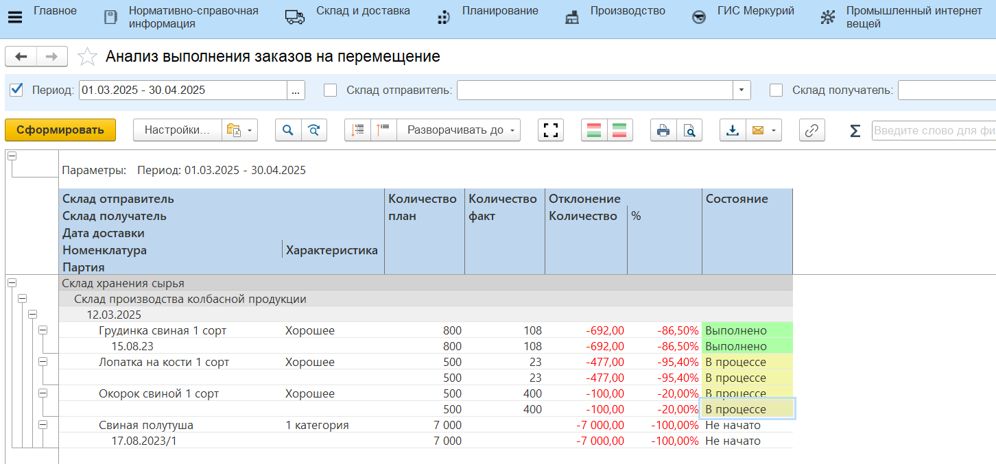Click the envelope send by email icon
Screen dimensions: 996x464
point(759,130)
